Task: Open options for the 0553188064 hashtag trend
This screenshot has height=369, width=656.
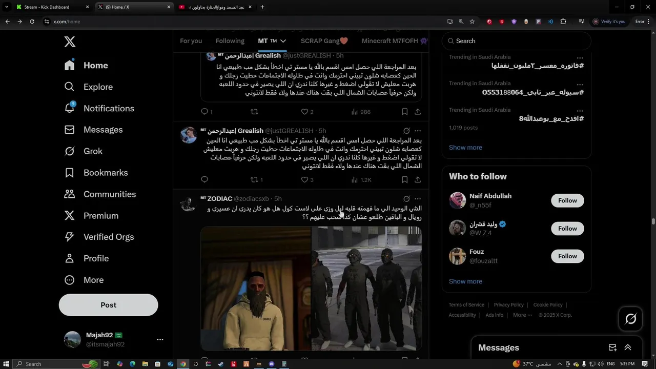Action: (580, 84)
